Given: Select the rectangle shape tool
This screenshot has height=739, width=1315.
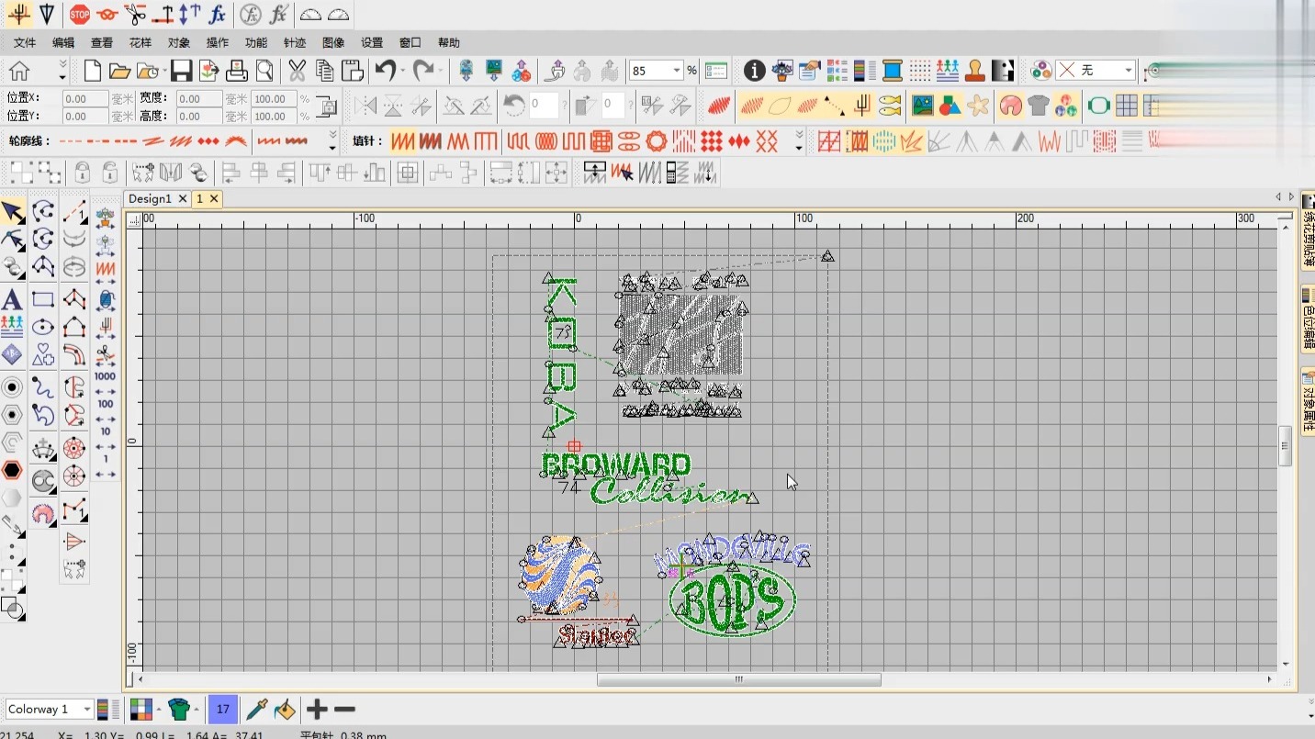Looking at the screenshot, I should 43,299.
